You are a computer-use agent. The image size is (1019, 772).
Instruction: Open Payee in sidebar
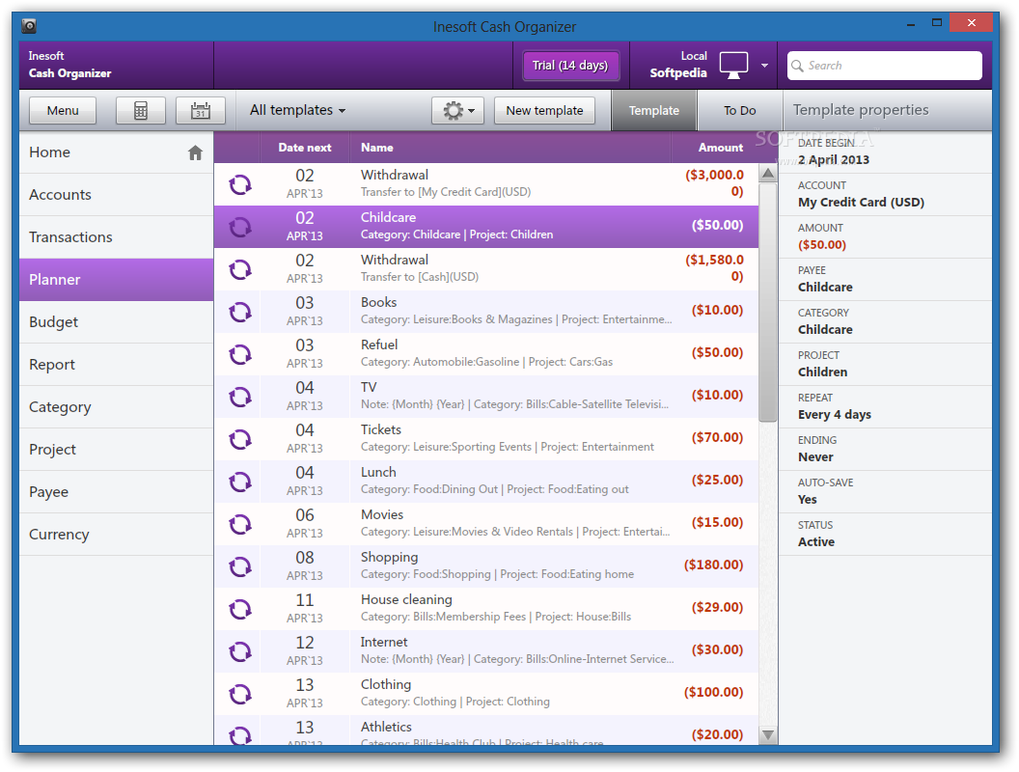[117, 492]
